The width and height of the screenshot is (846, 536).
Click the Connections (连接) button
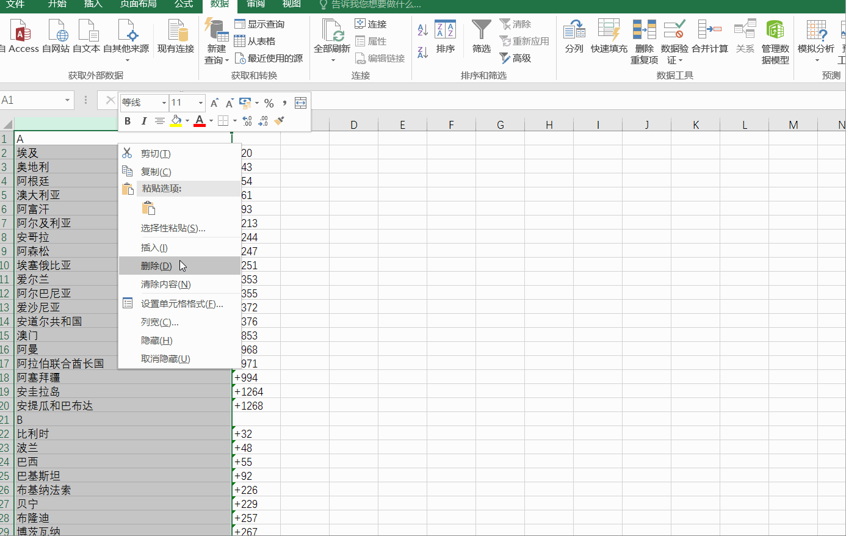371,24
